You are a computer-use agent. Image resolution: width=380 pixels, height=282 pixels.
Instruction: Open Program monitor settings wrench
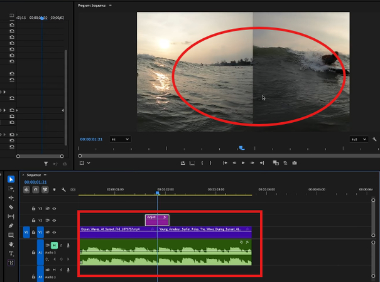click(374, 139)
